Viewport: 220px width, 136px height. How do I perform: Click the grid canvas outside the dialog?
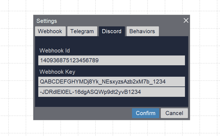[16, 68]
